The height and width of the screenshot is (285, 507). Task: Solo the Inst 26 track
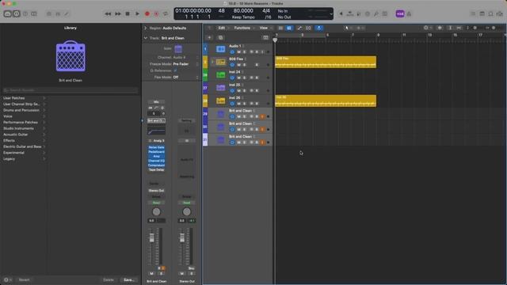(x=245, y=104)
